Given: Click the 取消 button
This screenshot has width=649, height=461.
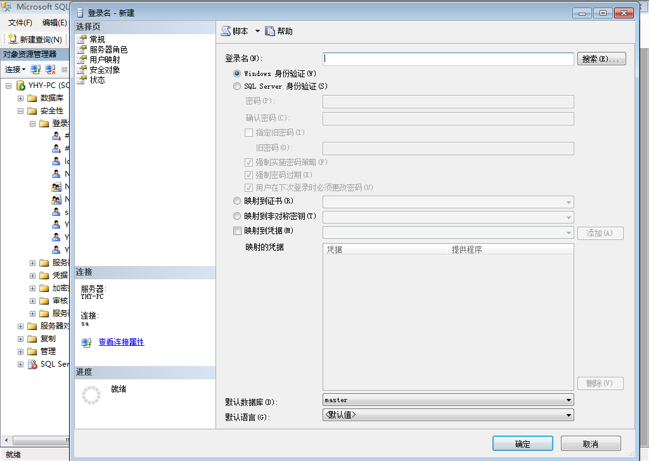Looking at the screenshot, I should pyautogui.click(x=591, y=444).
